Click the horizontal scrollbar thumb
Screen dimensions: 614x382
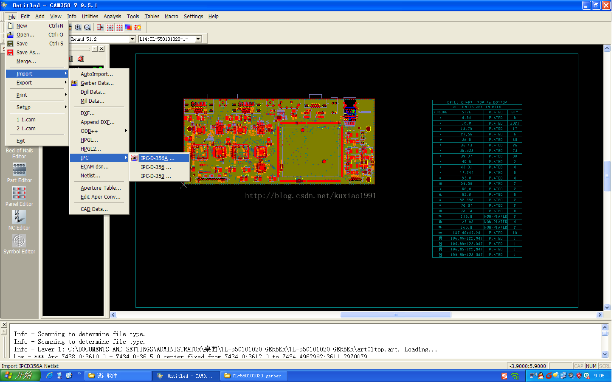395,315
